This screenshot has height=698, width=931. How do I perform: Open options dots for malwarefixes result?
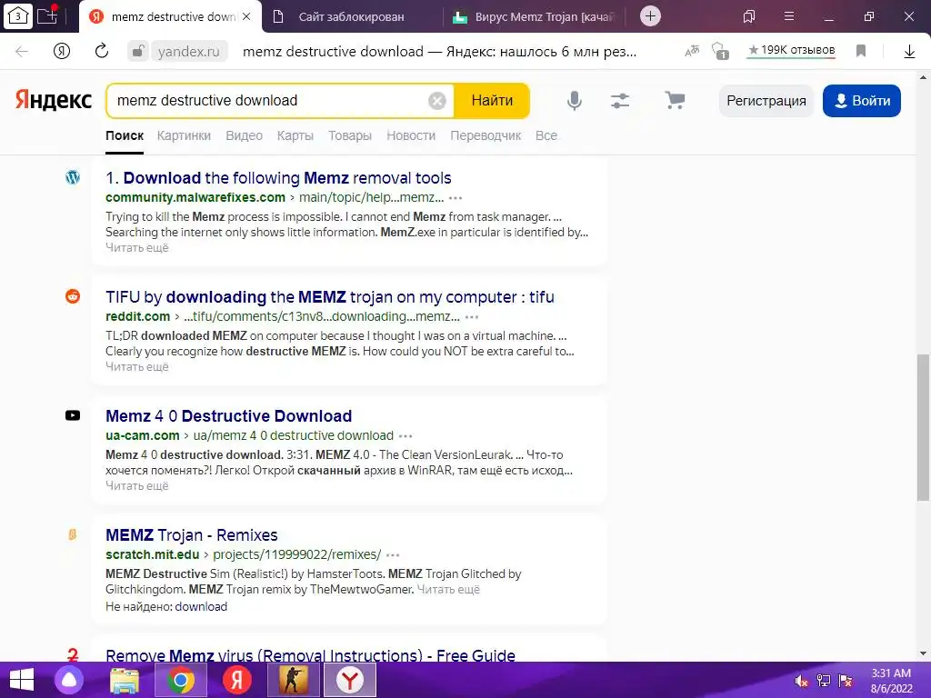[455, 198]
